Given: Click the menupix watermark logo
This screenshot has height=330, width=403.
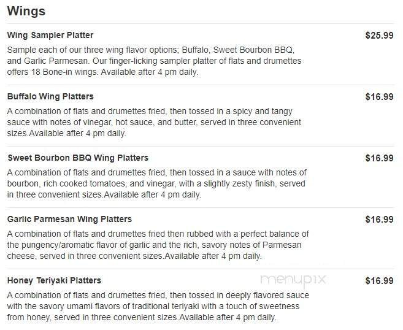Looking at the screenshot, I should 293,280.
